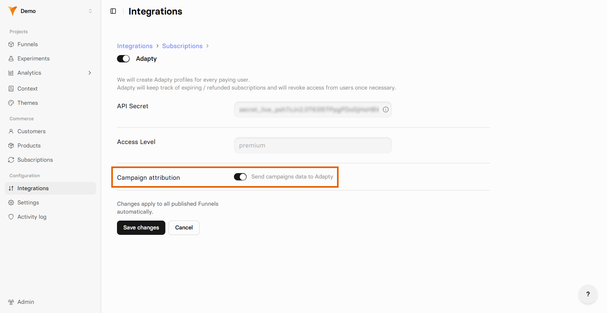This screenshot has width=607, height=313.
Task: Click the Funnels cube icon
Action: (11, 44)
